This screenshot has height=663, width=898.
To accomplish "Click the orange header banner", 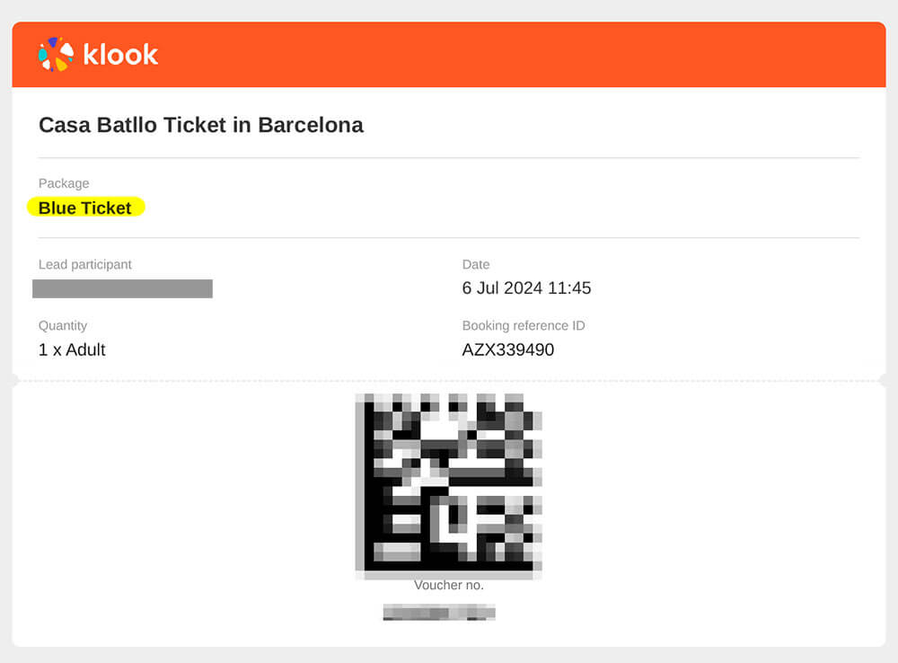I will [449, 55].
